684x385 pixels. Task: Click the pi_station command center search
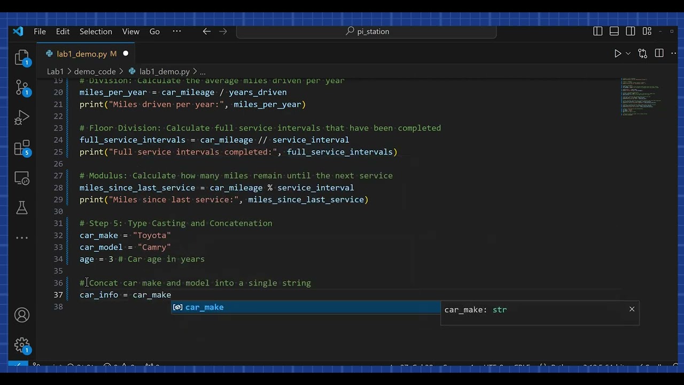tap(367, 32)
